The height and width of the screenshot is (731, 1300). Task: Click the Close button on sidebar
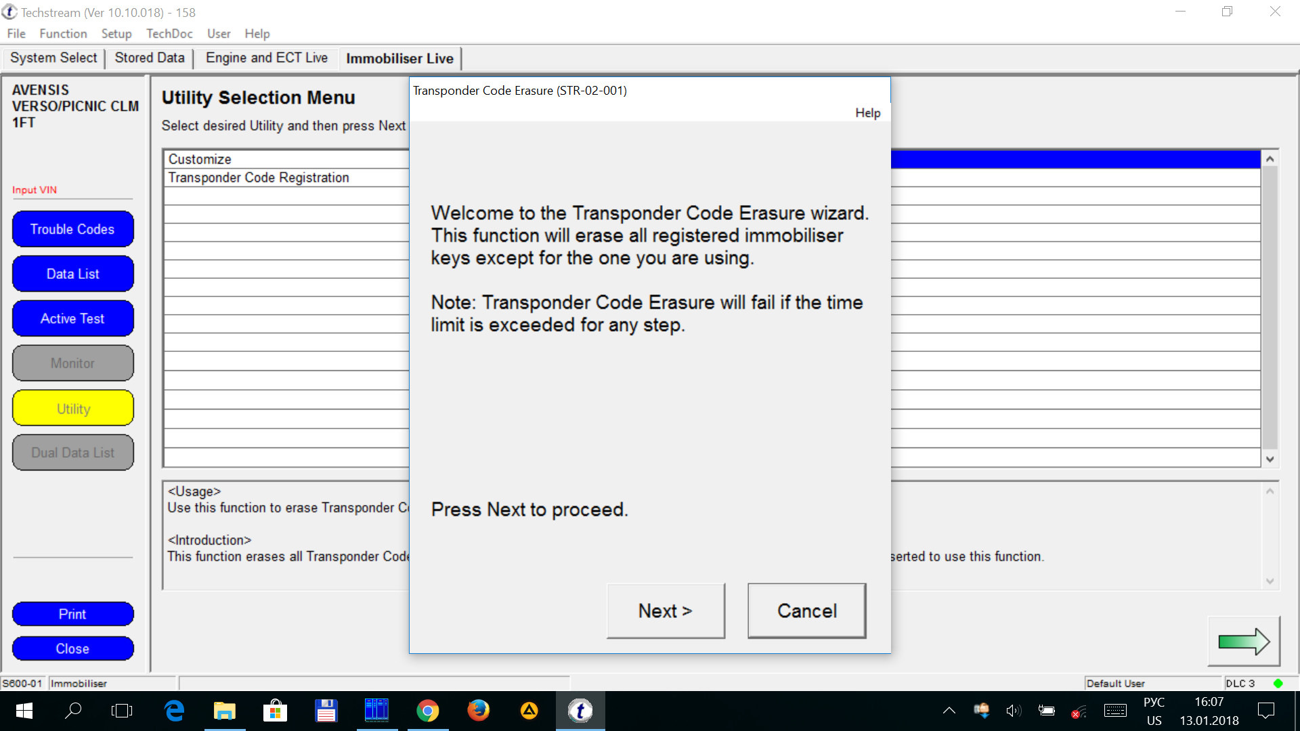(x=72, y=648)
